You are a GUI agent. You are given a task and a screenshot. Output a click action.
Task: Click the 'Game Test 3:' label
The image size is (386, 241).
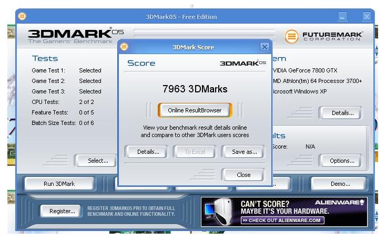pos(48,91)
